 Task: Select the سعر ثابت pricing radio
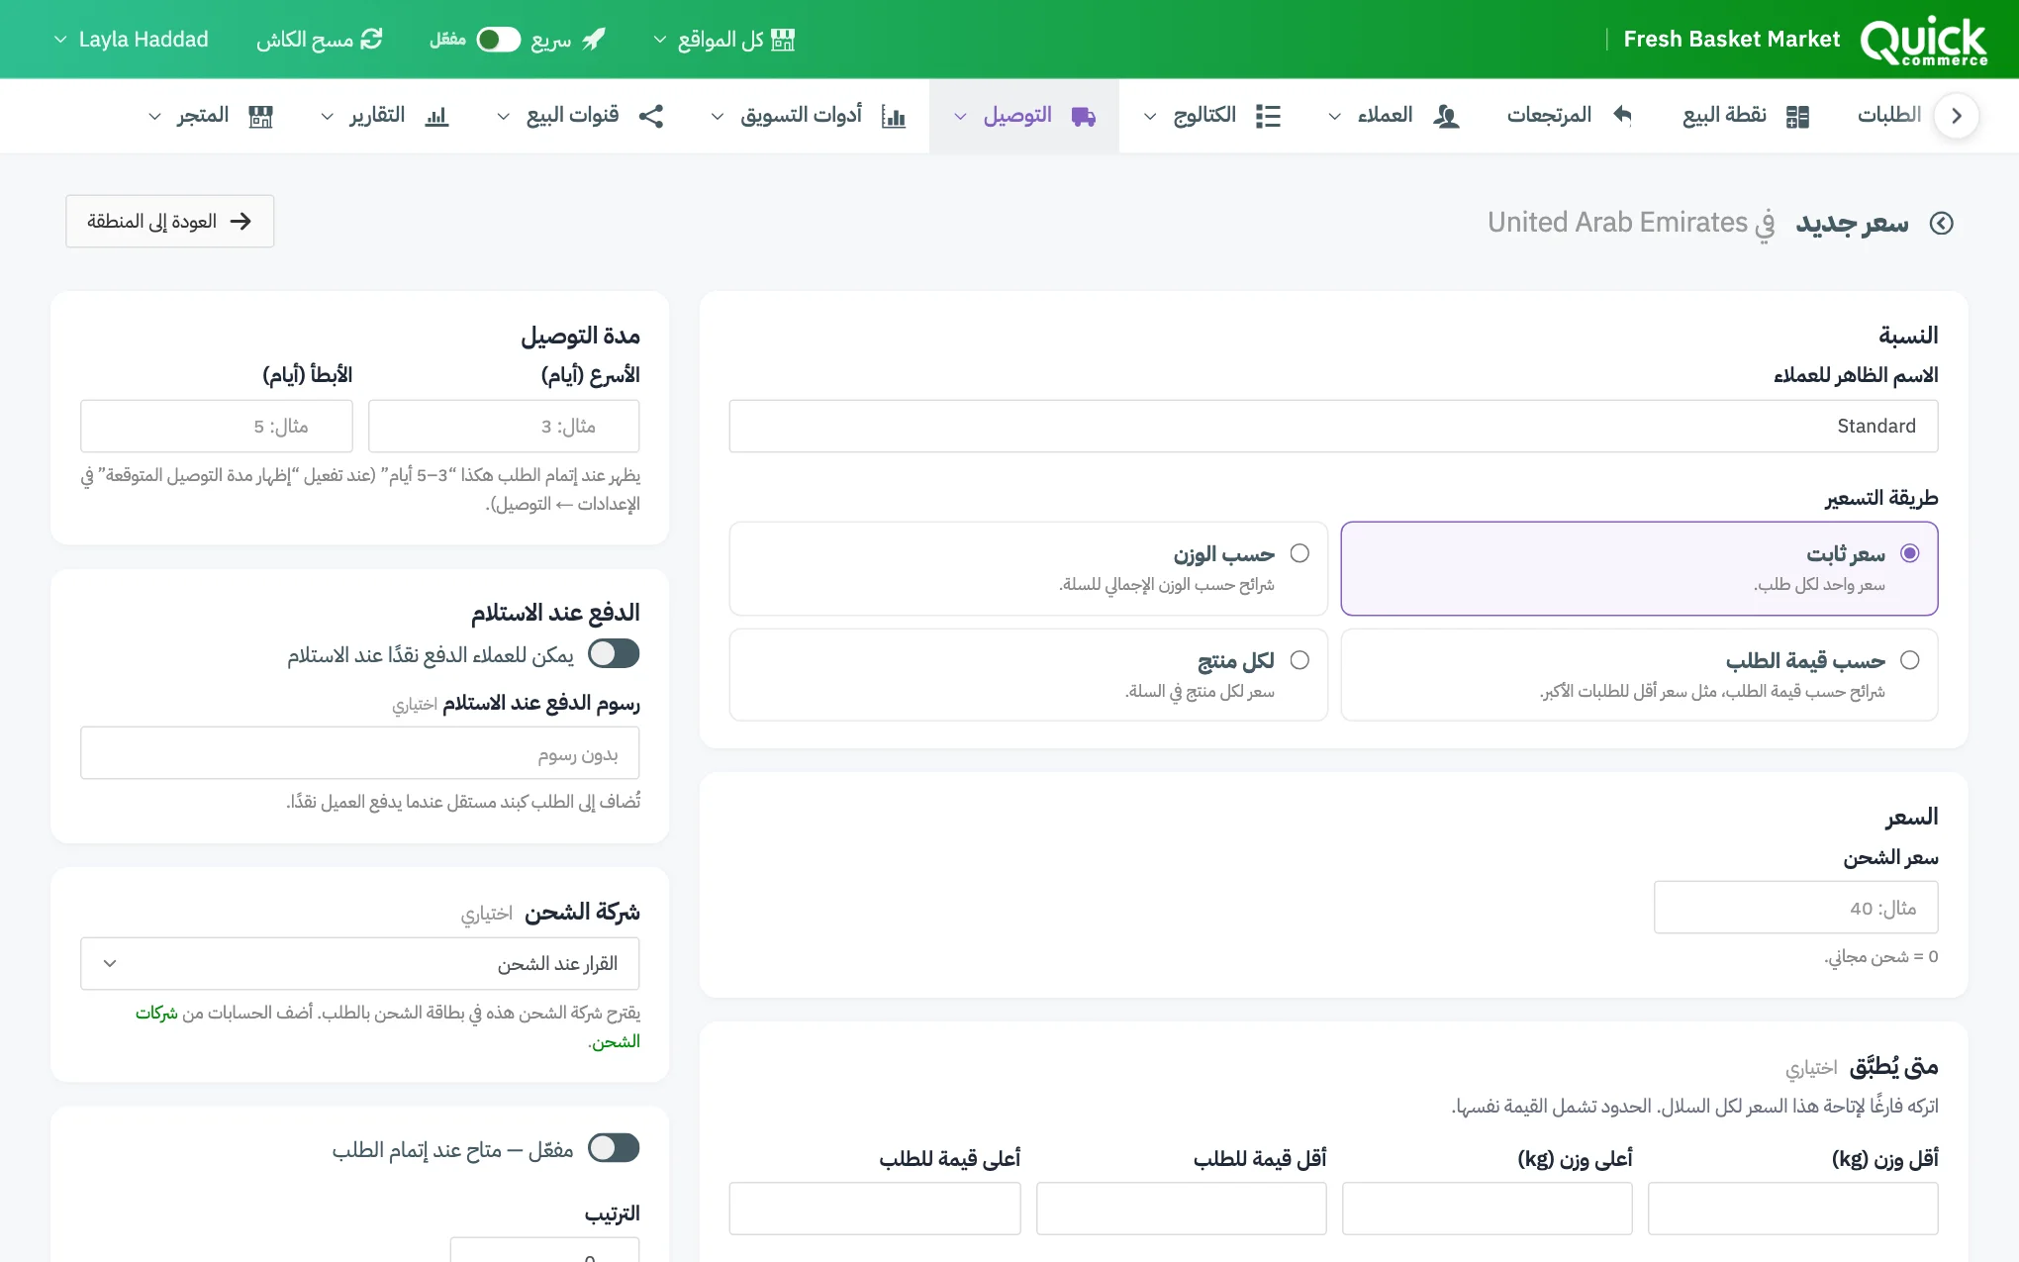pyautogui.click(x=1910, y=553)
